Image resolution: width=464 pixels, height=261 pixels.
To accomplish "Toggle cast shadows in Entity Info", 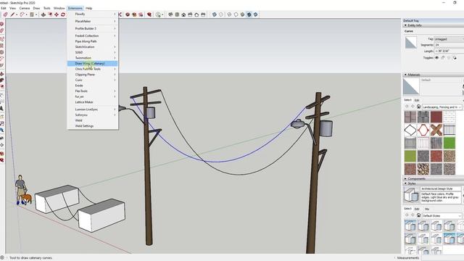I will click(455, 58).
